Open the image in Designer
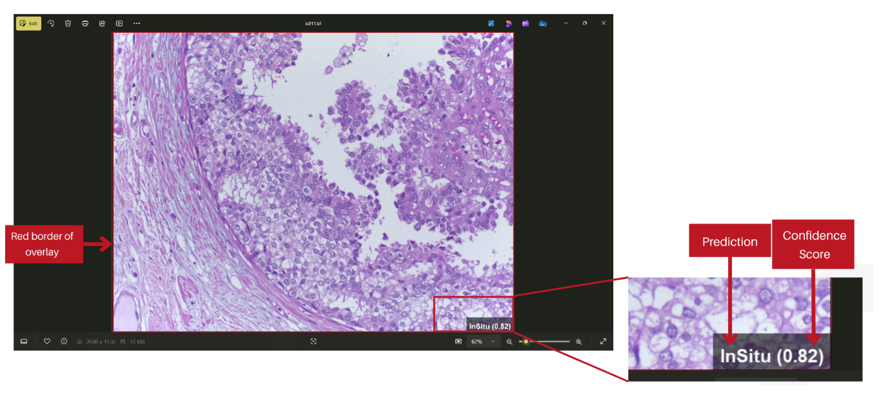The width and height of the screenshot is (879, 404). [x=509, y=23]
